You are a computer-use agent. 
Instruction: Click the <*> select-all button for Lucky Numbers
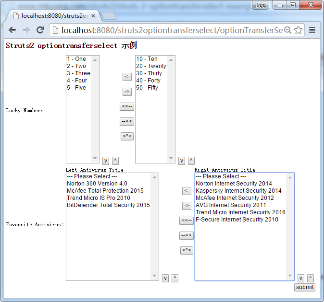point(127,136)
